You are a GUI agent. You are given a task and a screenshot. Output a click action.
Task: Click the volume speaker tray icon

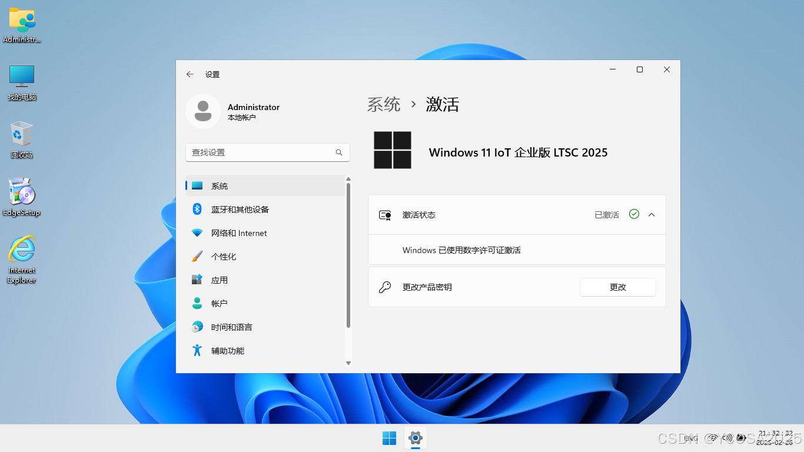(x=727, y=438)
